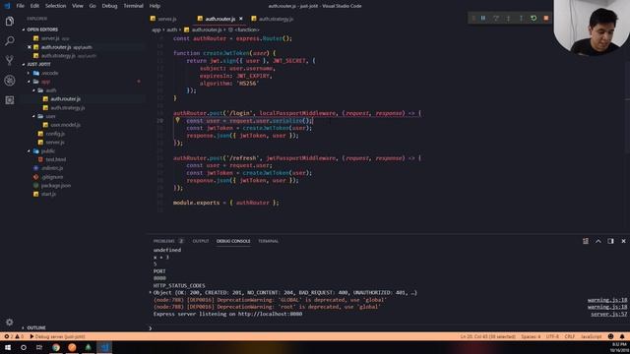Pause the debugger from debug toolbar

(x=483, y=18)
